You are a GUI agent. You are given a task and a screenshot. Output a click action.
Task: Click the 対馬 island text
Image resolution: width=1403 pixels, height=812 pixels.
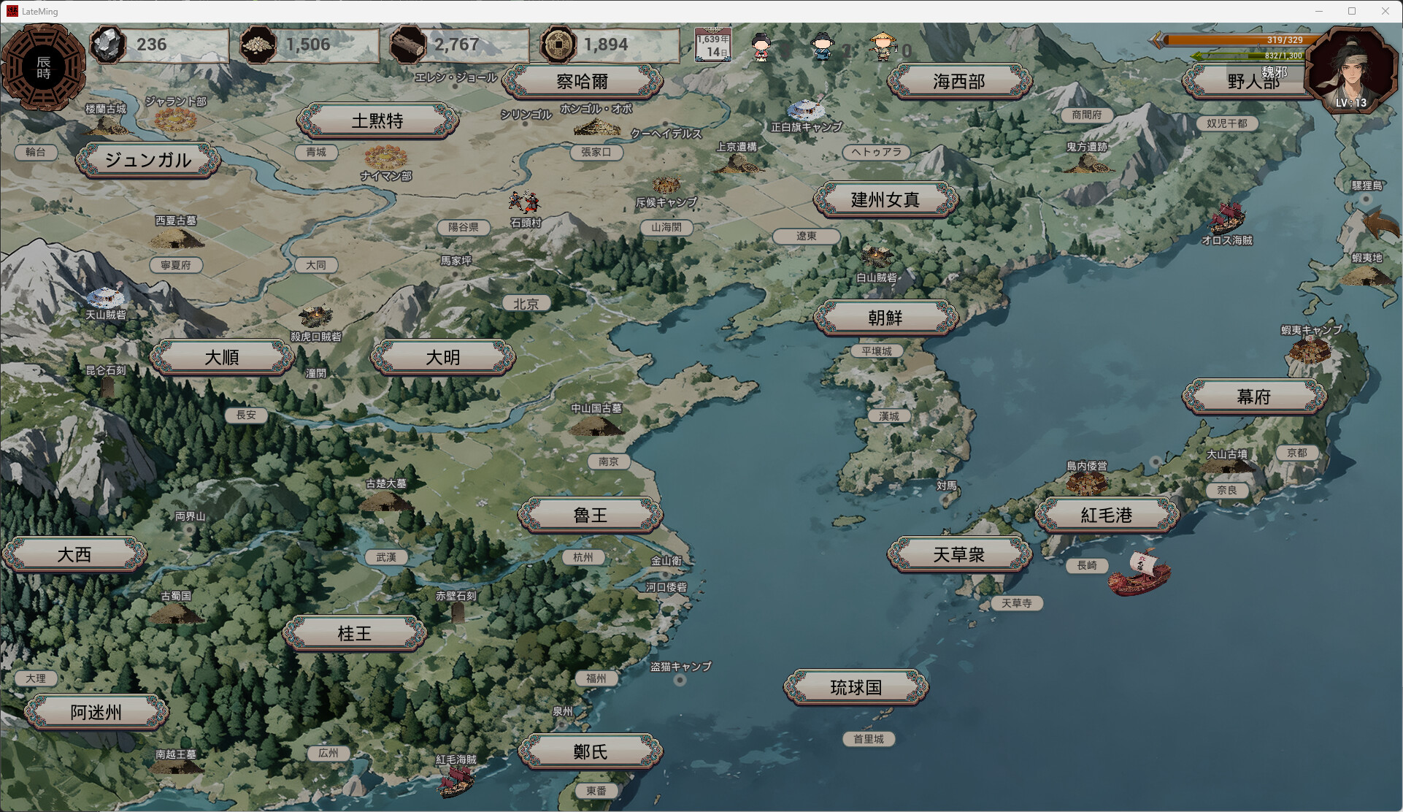tap(947, 486)
